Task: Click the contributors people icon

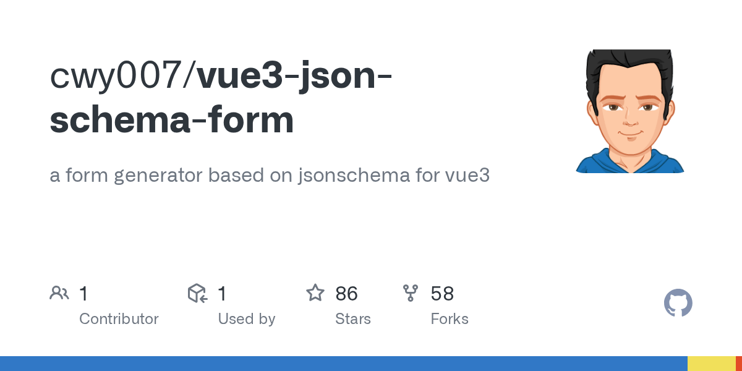Action: (59, 293)
